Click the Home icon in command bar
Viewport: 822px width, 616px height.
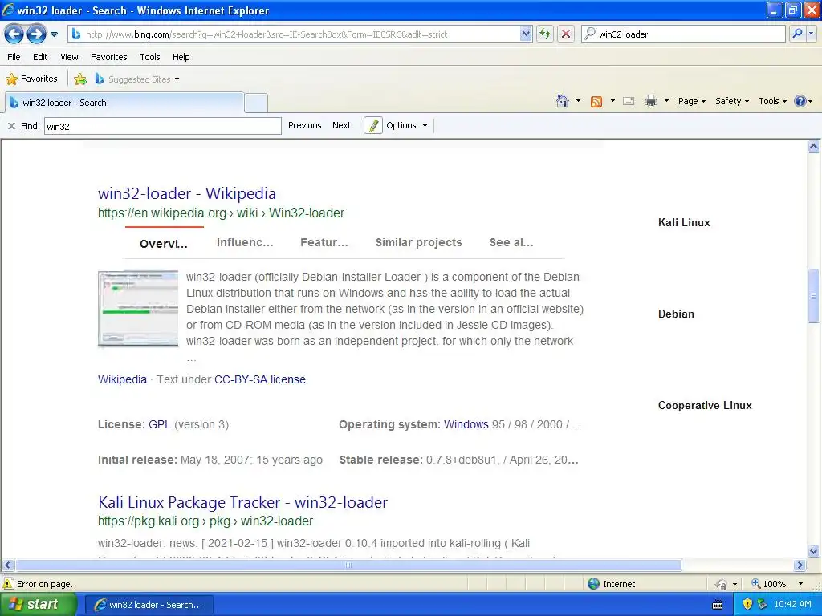pos(563,101)
